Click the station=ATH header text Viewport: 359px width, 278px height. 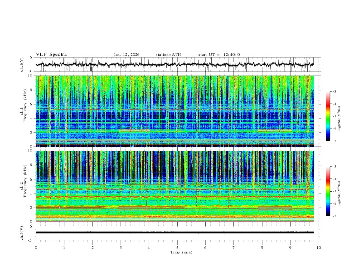pyautogui.click(x=168, y=55)
